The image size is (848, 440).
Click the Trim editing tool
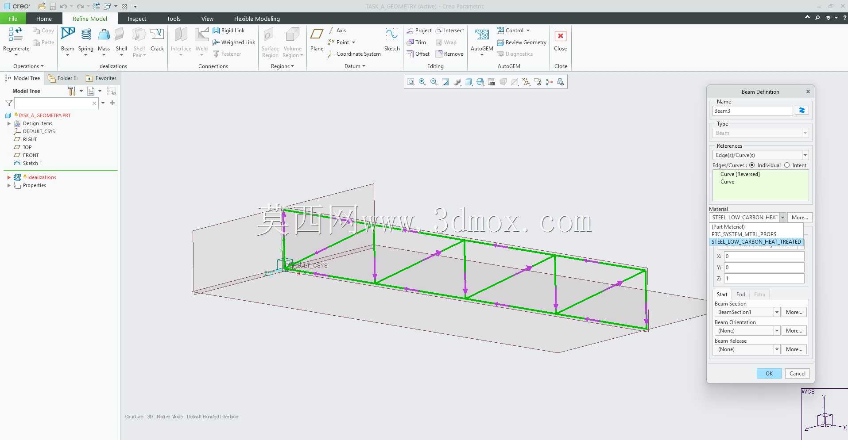coord(416,42)
